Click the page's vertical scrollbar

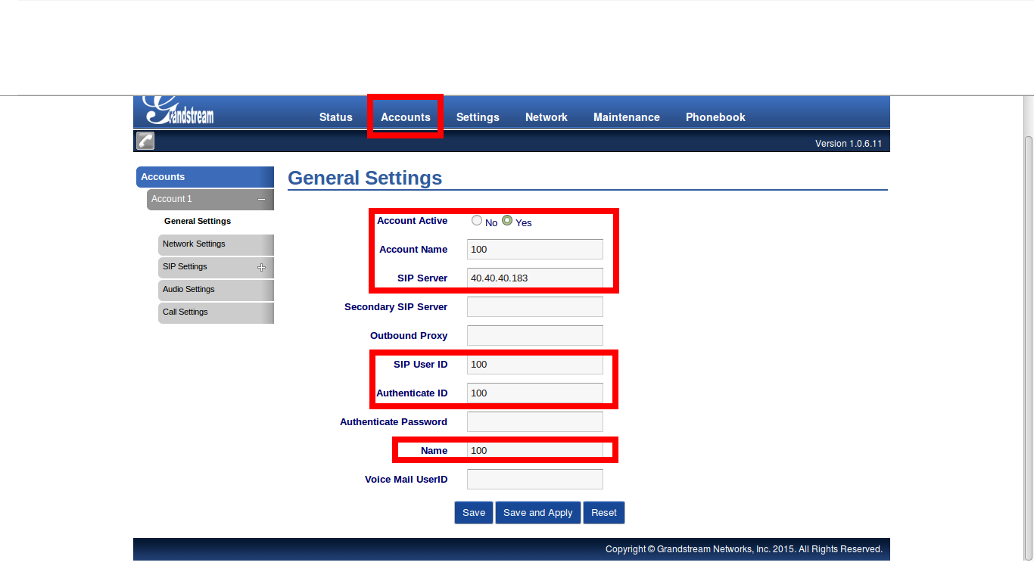point(1028,340)
